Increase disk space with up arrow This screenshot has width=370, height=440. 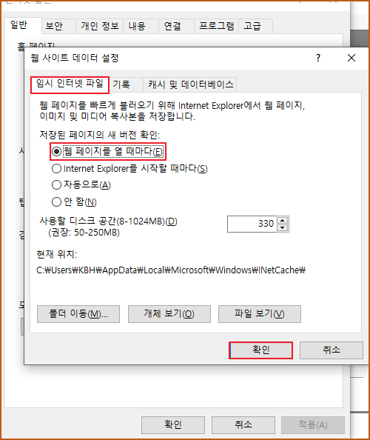coord(283,220)
